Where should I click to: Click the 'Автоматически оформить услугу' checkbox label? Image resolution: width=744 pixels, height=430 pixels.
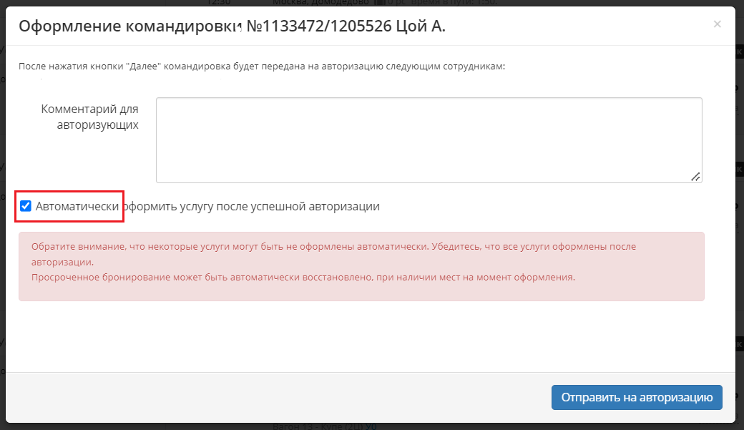coord(207,207)
